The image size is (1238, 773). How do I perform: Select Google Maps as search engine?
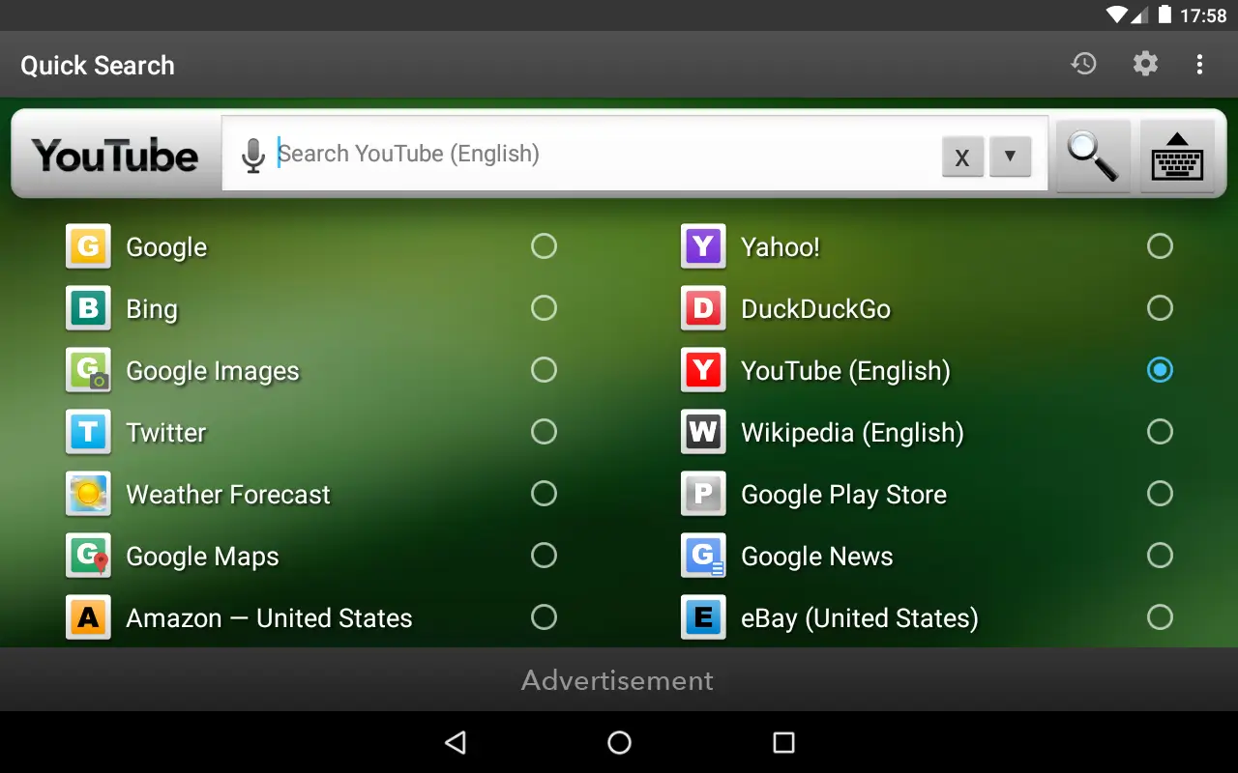click(544, 556)
